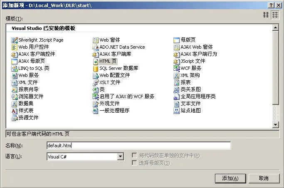
Task: Select the HTML 页 template icon
Action: (x=96, y=61)
